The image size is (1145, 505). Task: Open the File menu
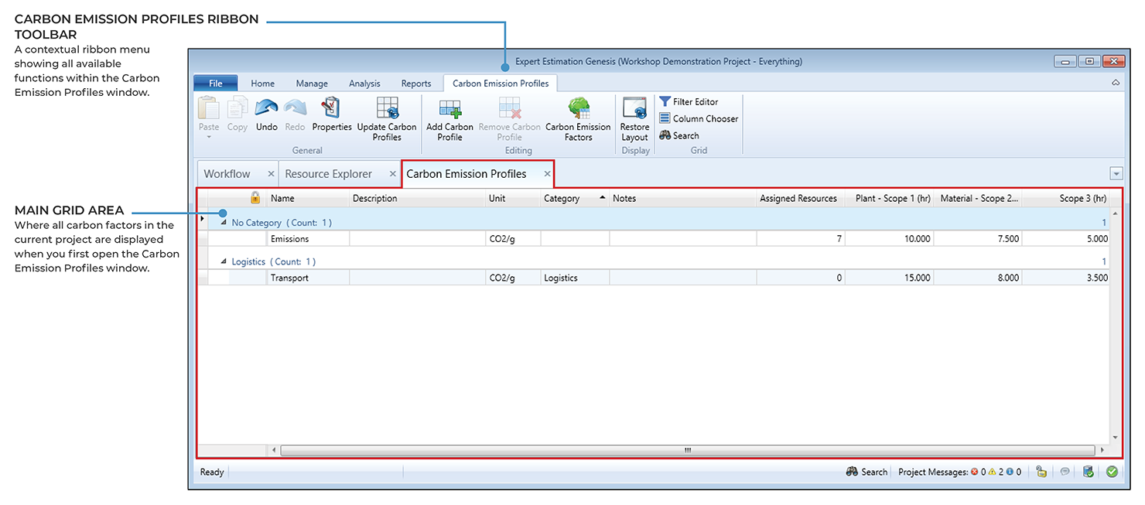click(x=215, y=84)
